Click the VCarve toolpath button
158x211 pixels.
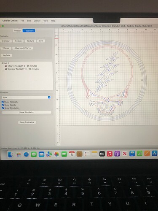[x=6, y=48]
